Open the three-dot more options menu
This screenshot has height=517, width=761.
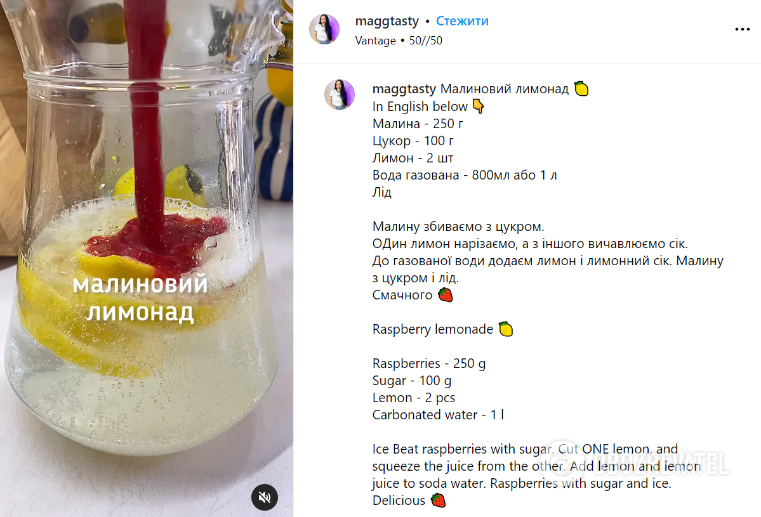(x=742, y=30)
